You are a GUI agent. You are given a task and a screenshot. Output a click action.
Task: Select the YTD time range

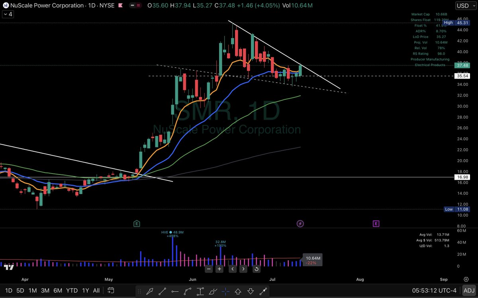pyautogui.click(x=72, y=290)
